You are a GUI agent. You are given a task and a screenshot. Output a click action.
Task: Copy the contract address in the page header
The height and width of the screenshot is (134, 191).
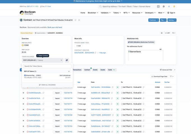click(76, 20)
